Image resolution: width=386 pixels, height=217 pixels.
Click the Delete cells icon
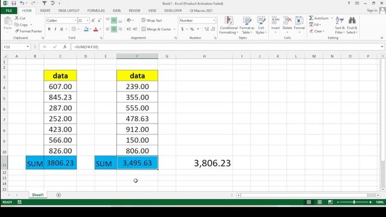point(287,20)
